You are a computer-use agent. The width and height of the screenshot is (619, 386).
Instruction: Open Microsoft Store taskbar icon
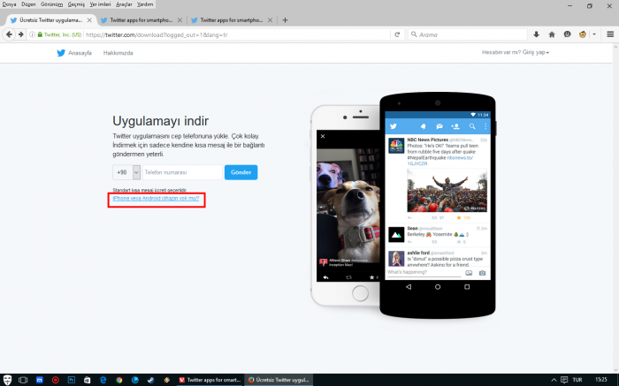click(x=87, y=380)
